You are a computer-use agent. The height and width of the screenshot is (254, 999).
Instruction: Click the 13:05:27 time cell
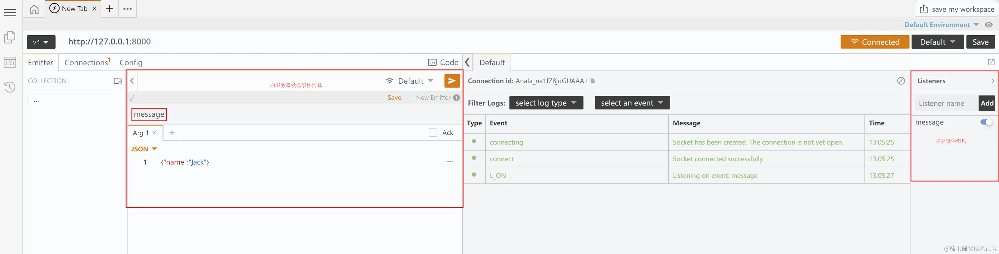coord(881,176)
